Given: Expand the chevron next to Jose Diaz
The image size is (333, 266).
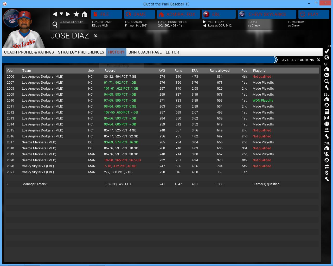Looking at the screenshot, I should click(x=96, y=36).
